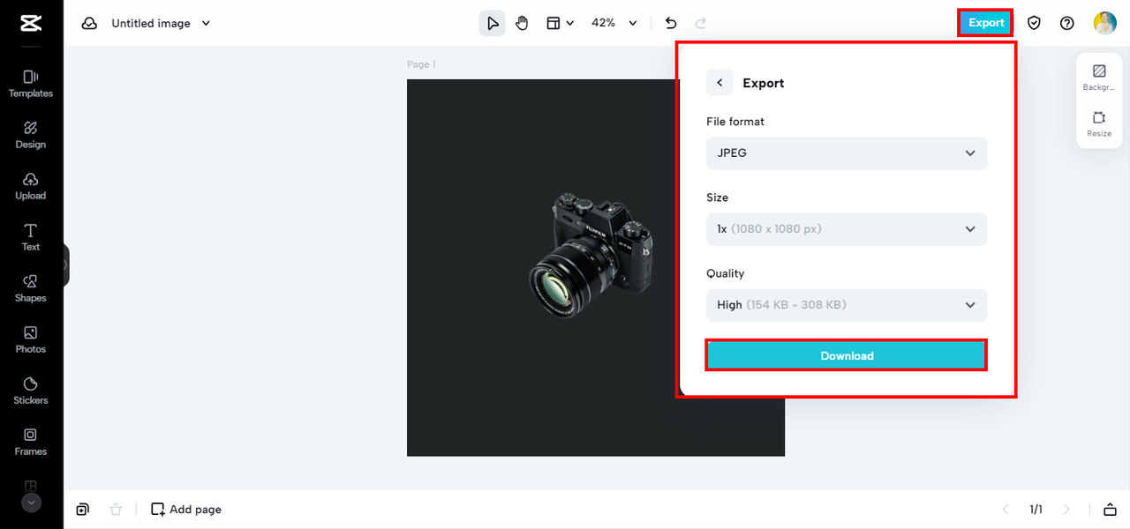Open the Photos panel

(31, 339)
